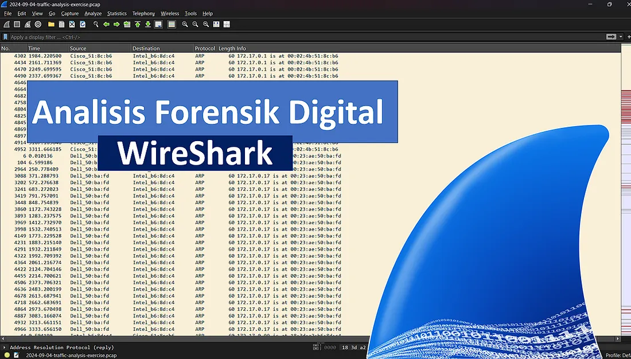The width and height of the screenshot is (631, 359).
Task: Click scroll-right arrow of horizontal scrollbar
Action: tap(618, 339)
